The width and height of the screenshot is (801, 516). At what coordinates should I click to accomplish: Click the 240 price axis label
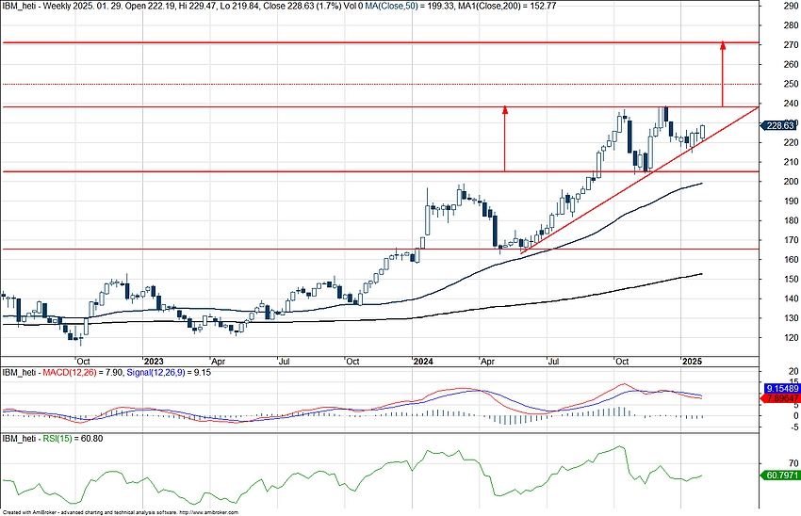[x=791, y=103]
